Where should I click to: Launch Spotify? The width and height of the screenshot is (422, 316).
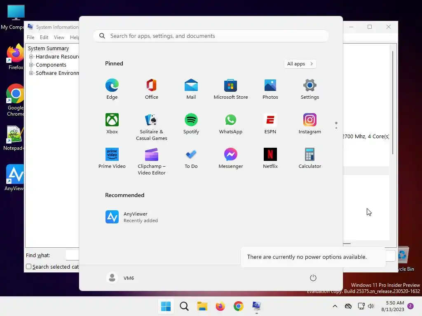coord(191,123)
